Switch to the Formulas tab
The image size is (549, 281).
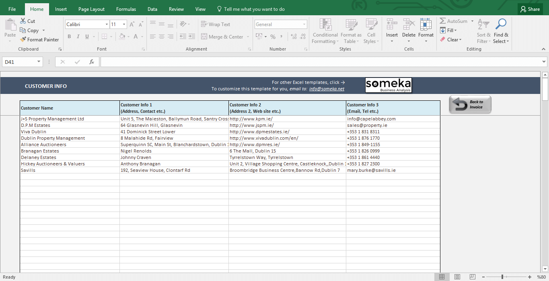126,9
